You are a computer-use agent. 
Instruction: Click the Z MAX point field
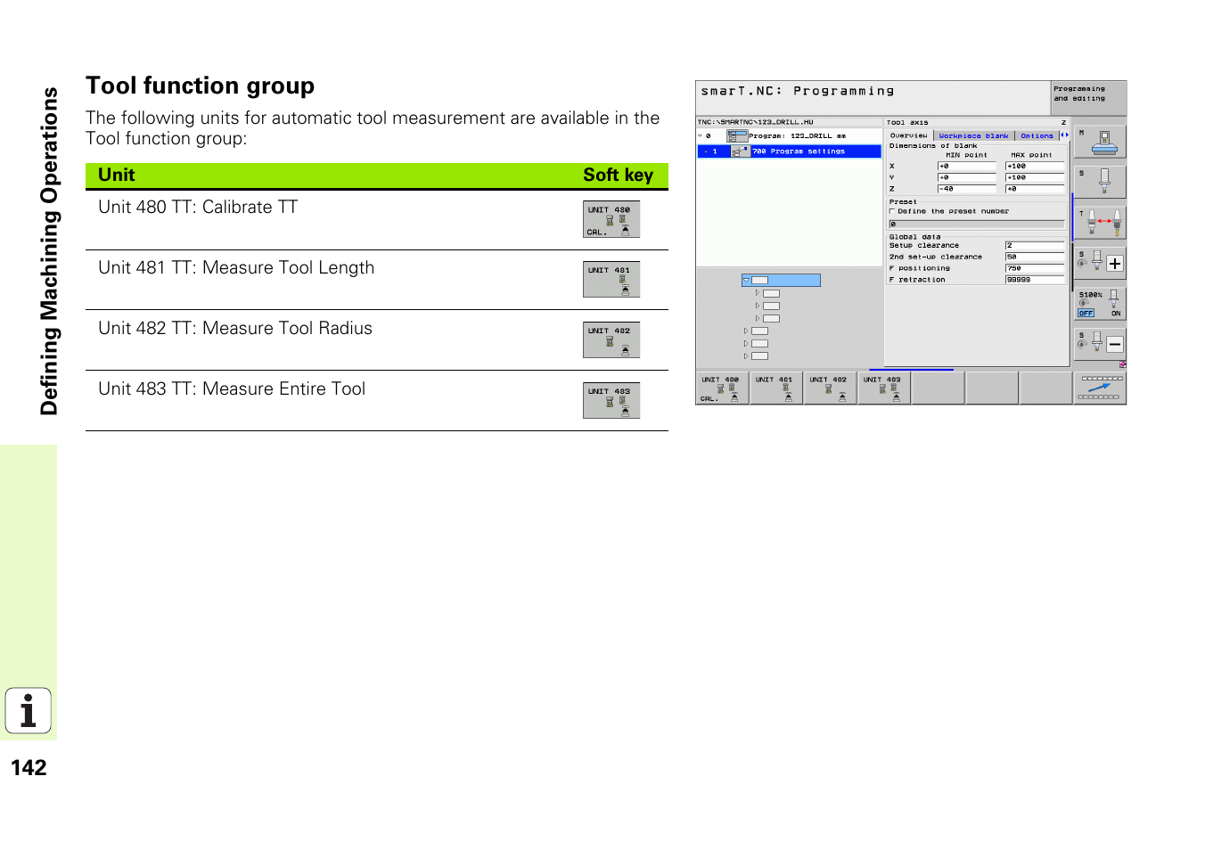[1035, 189]
